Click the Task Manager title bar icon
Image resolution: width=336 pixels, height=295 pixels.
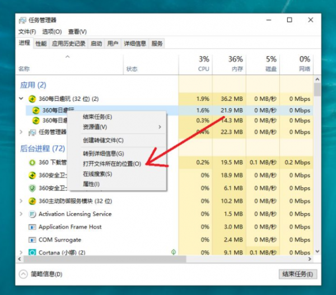pyautogui.click(x=22, y=20)
